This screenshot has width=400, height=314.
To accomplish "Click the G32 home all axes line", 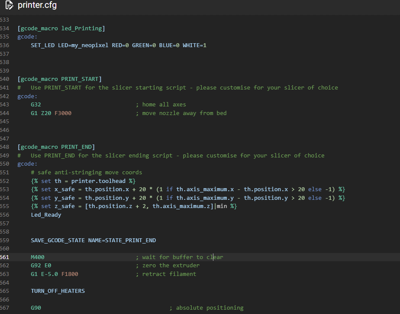I will [x=108, y=105].
